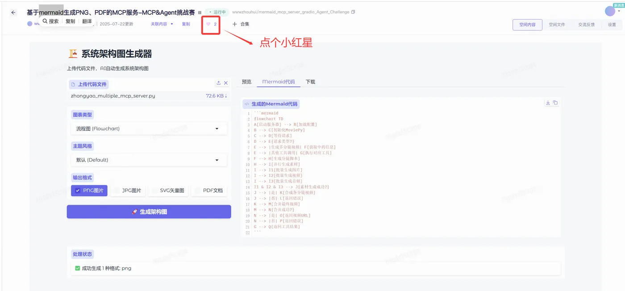
Task: Open the 设置 tab
Action: 612,25
